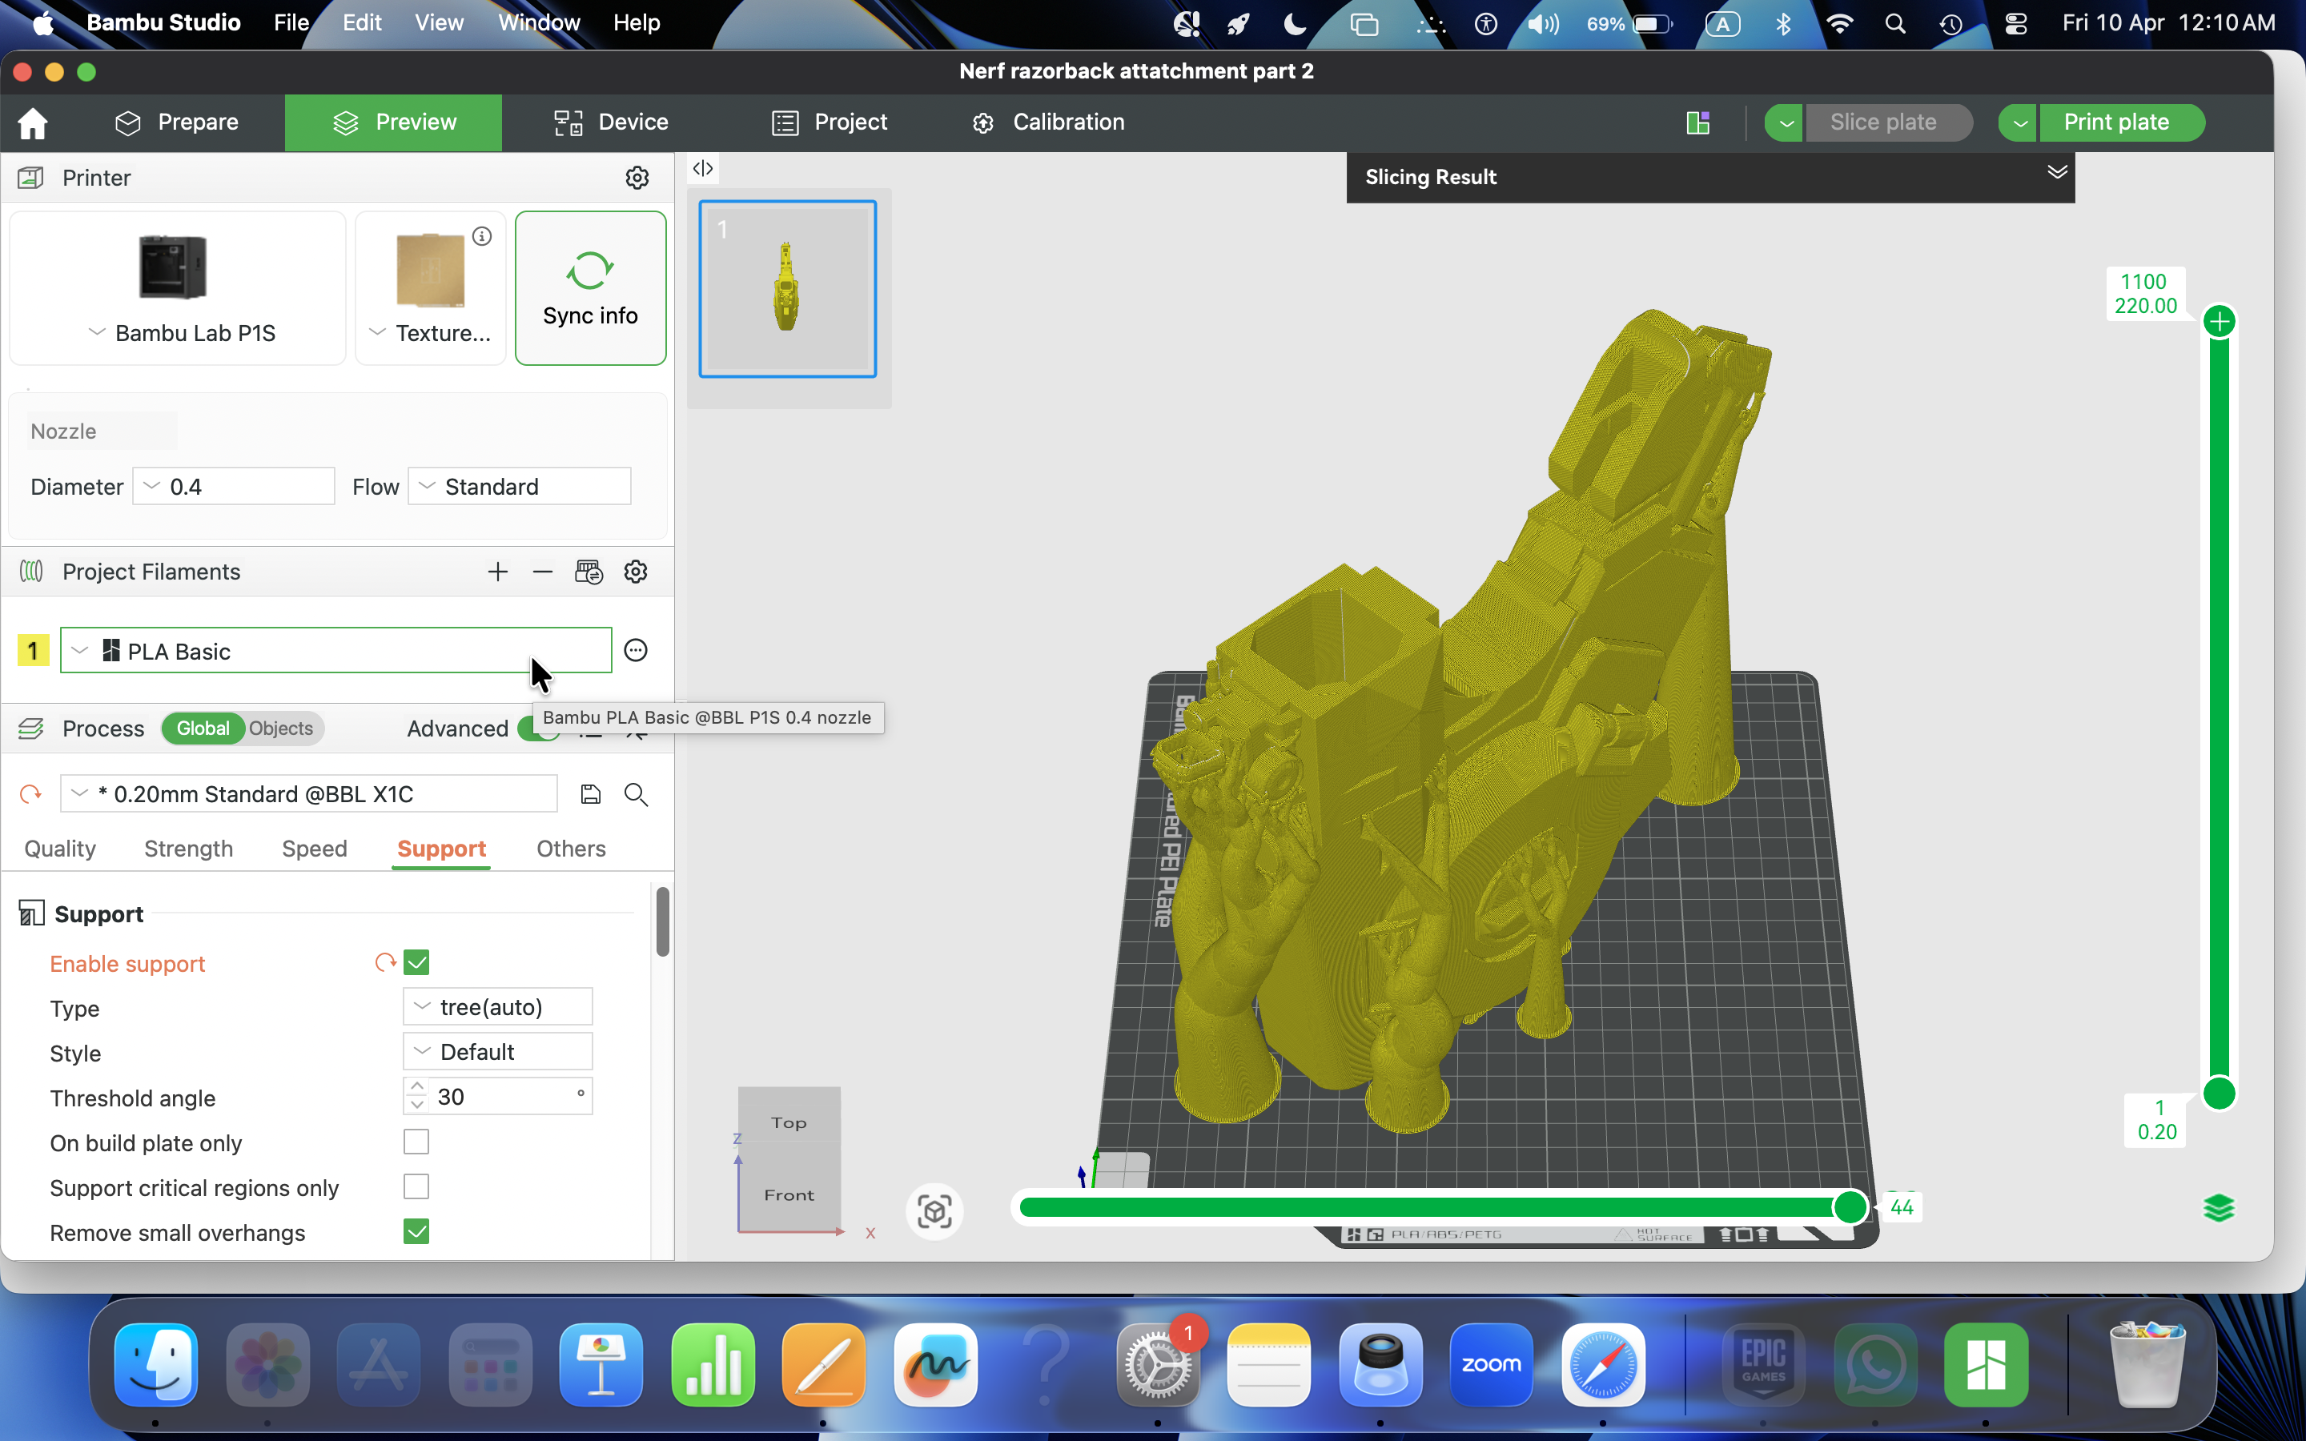Click the home icon

(x=32, y=122)
